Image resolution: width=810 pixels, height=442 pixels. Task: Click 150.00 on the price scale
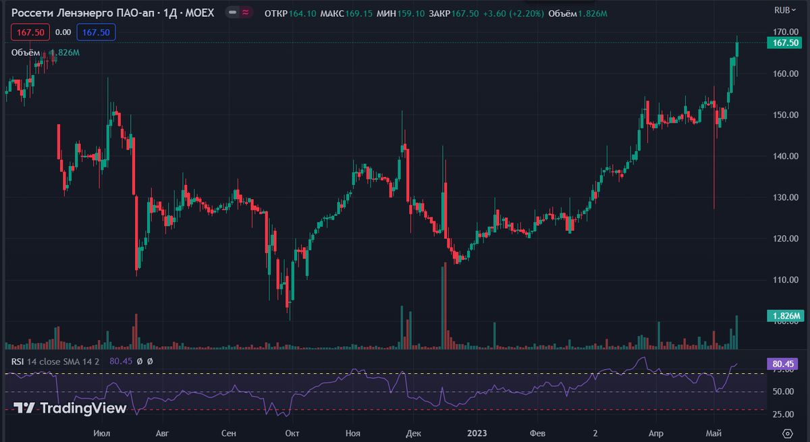coord(786,115)
